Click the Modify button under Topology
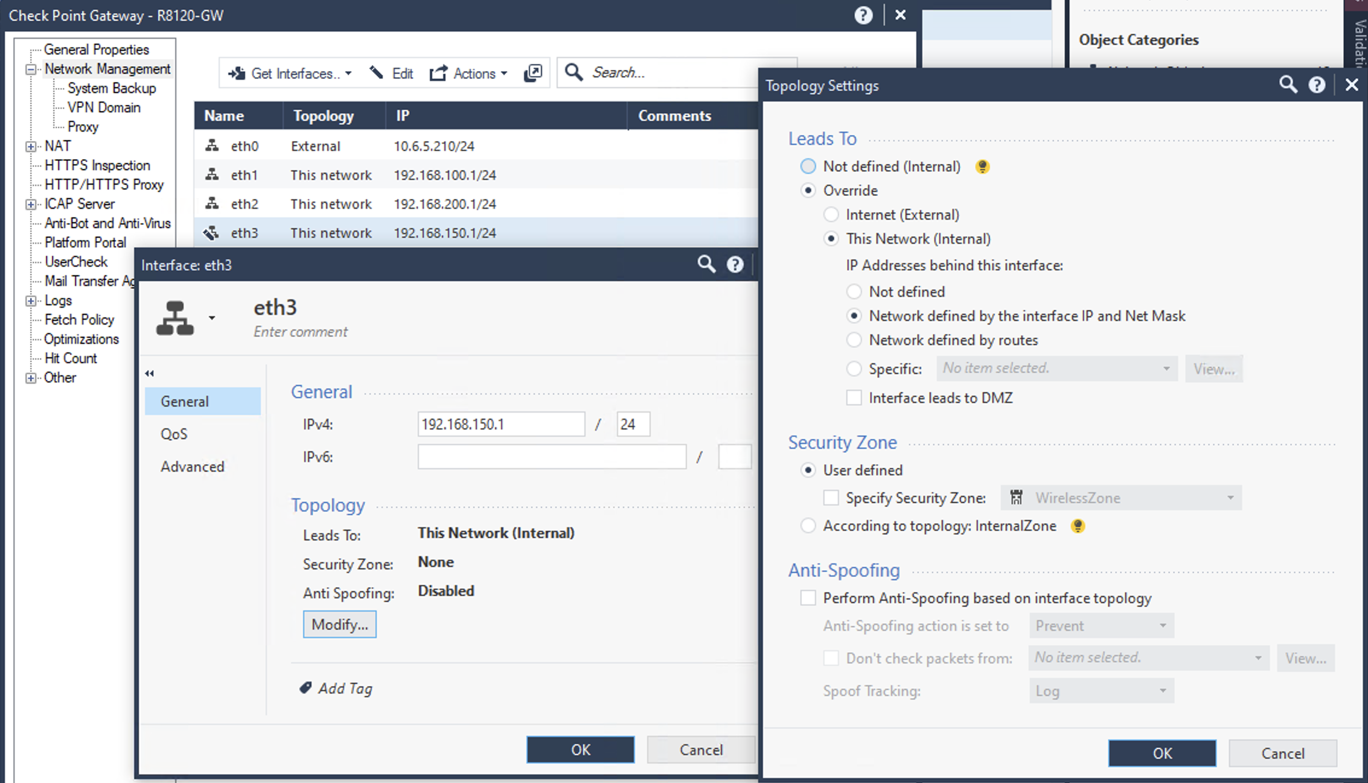The width and height of the screenshot is (1368, 783). point(339,624)
